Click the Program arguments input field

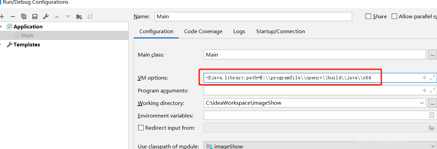311,91
